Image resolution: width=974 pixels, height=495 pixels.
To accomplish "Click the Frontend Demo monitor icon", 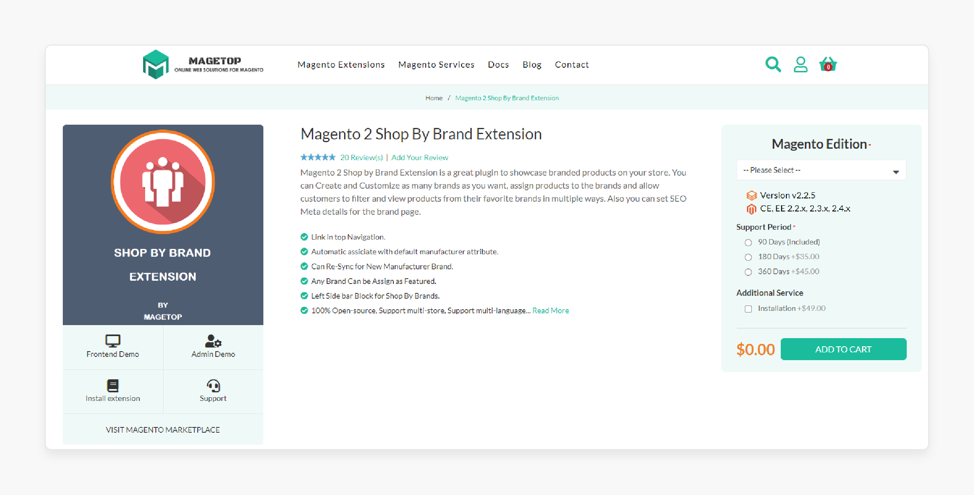I will pos(113,341).
